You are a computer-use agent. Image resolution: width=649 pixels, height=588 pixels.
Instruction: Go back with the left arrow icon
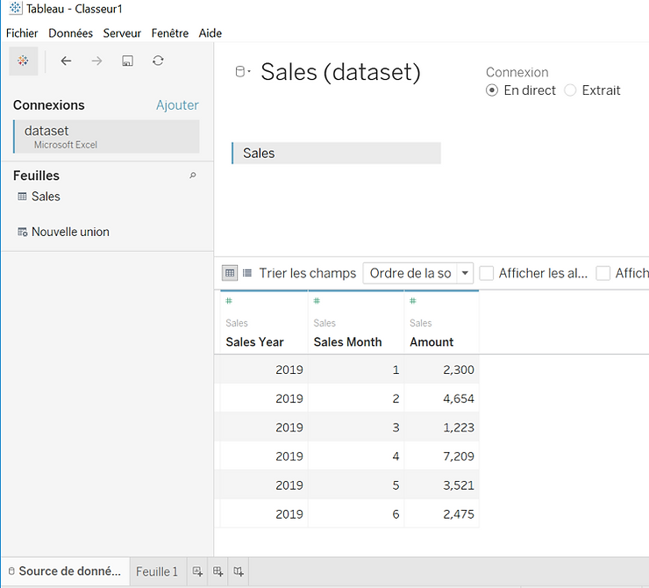[x=67, y=61]
